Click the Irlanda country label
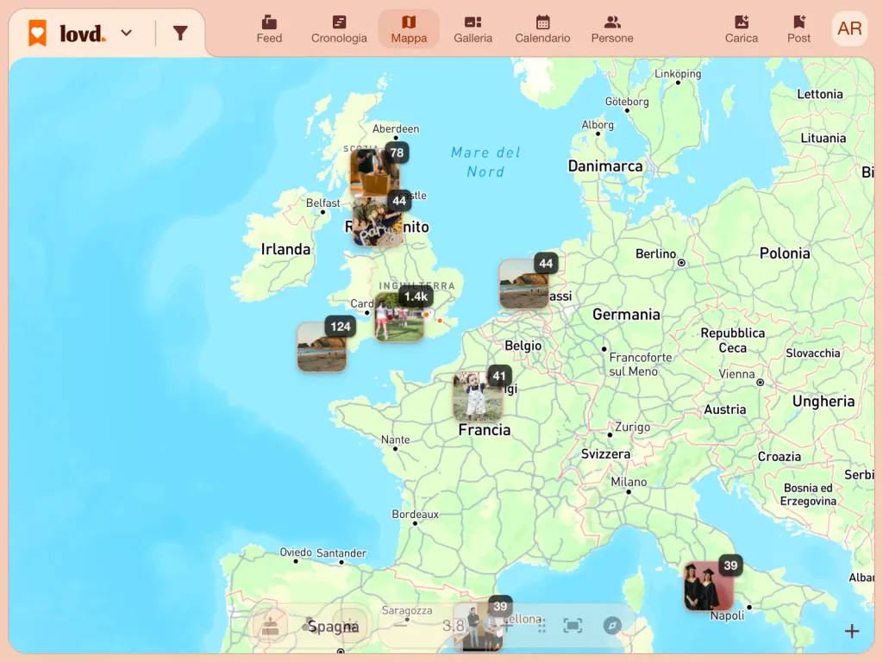883x662 pixels. tap(285, 249)
